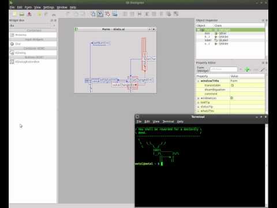
Task: Select the comment property row
Action: [x=230, y=94]
